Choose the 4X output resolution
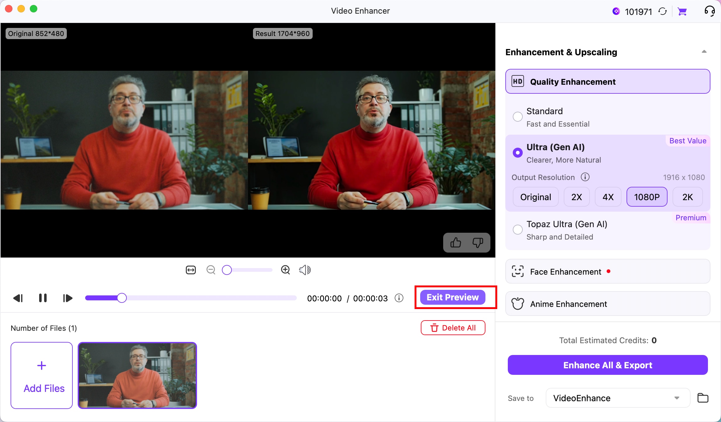The width and height of the screenshot is (721, 422). coord(608,197)
